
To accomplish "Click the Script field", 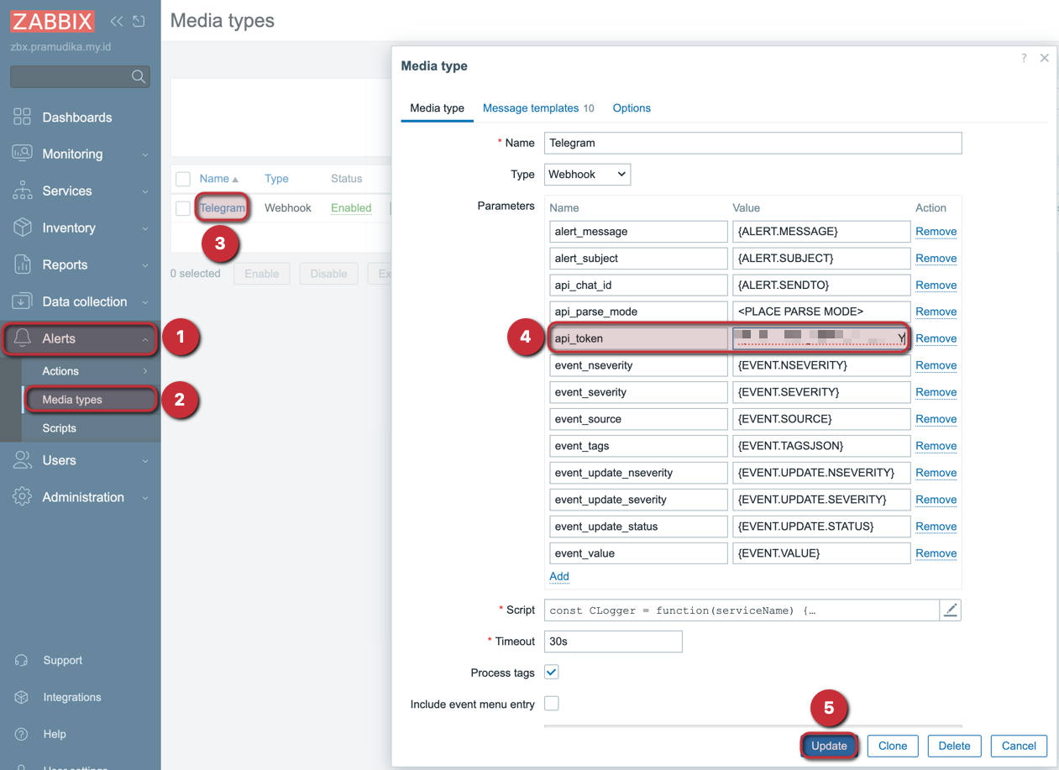I will pos(742,610).
